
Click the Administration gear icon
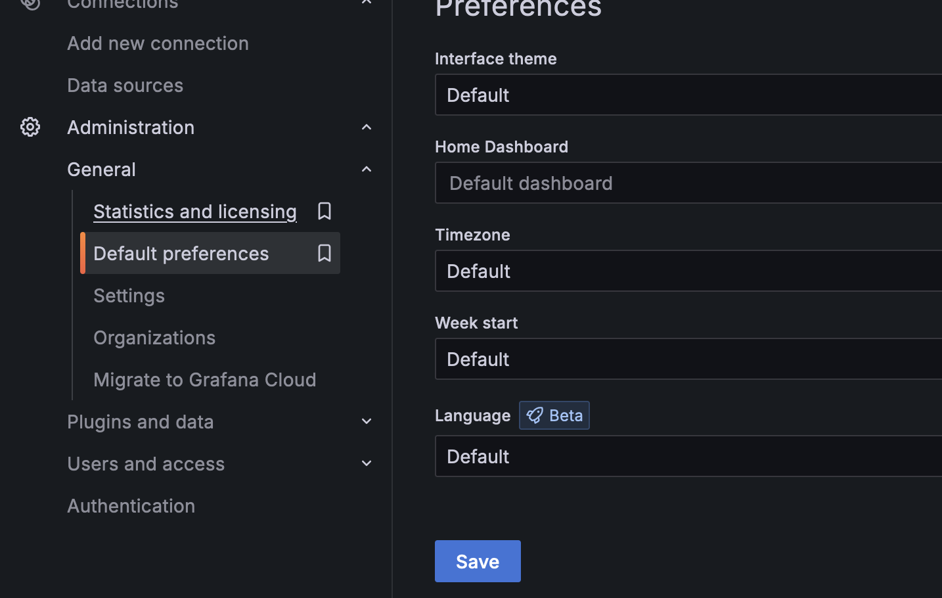click(x=30, y=127)
